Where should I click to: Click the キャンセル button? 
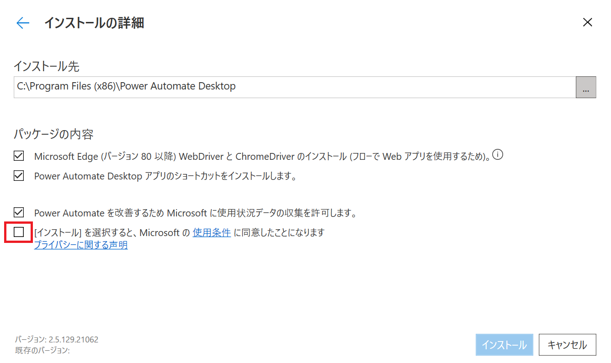(x=567, y=345)
